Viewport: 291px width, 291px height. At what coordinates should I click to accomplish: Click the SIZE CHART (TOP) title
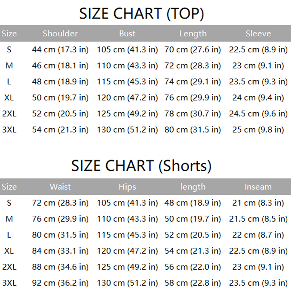coord(142,14)
